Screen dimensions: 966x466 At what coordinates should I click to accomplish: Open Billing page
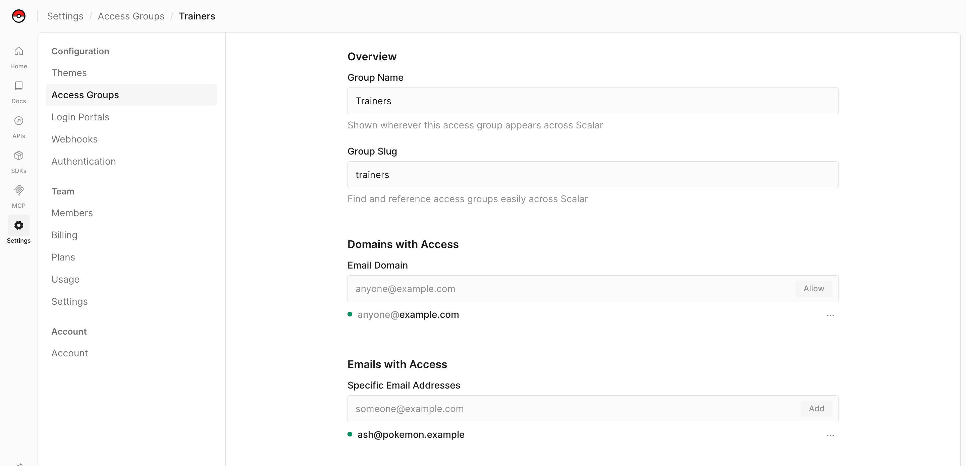click(x=131, y=235)
